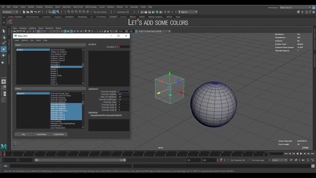
Task: Click the Translate Z value field
Action: pyautogui.click(x=123, y=47)
